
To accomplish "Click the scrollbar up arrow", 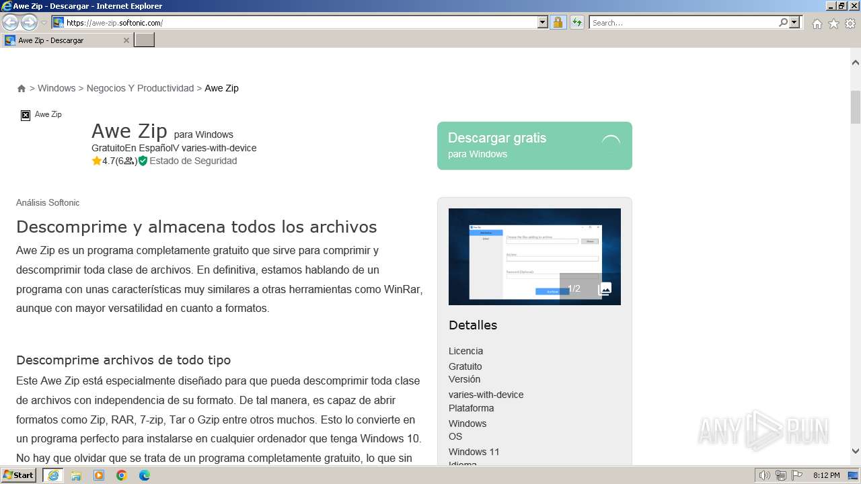I will pos(856,63).
